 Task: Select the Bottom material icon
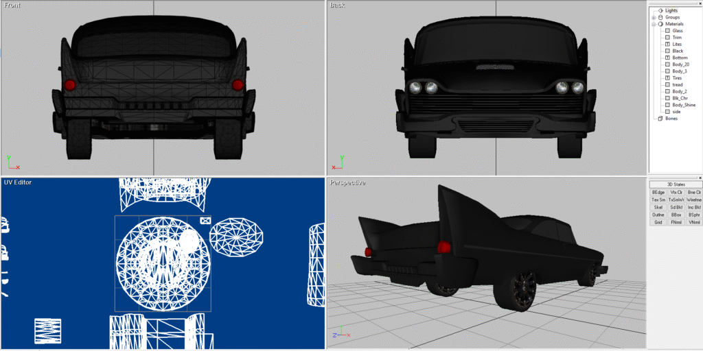tap(667, 58)
